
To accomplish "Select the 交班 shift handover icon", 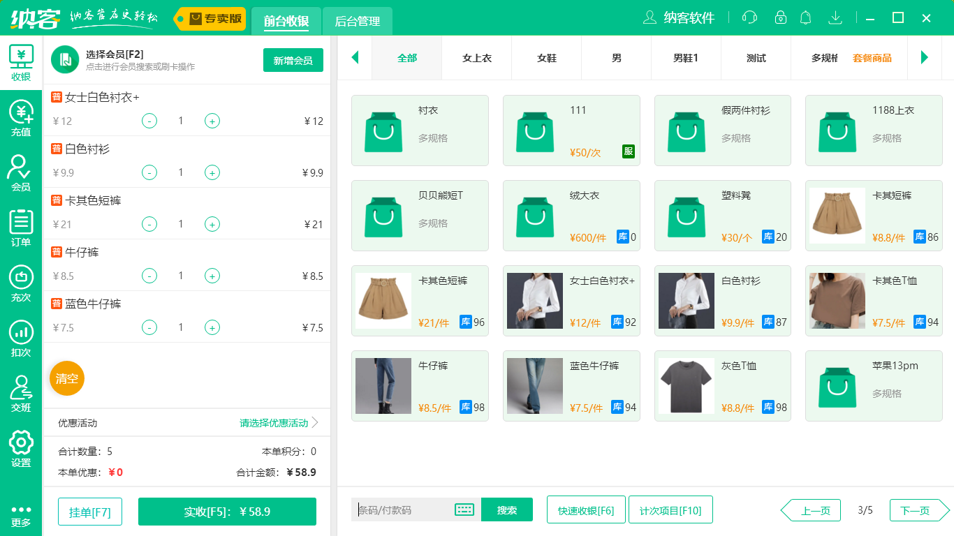I will point(21,393).
